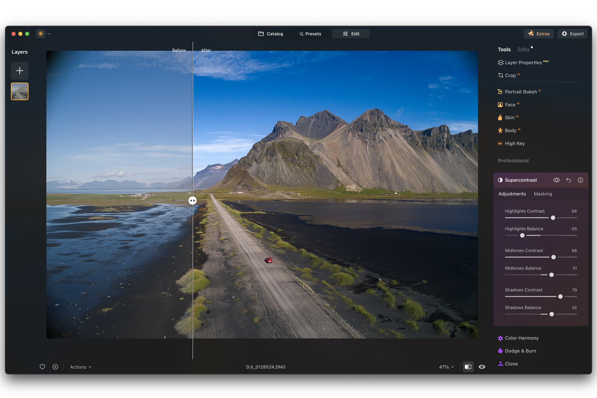
Task: Click the Highlights Contrast slider handle
Action: pos(553,218)
